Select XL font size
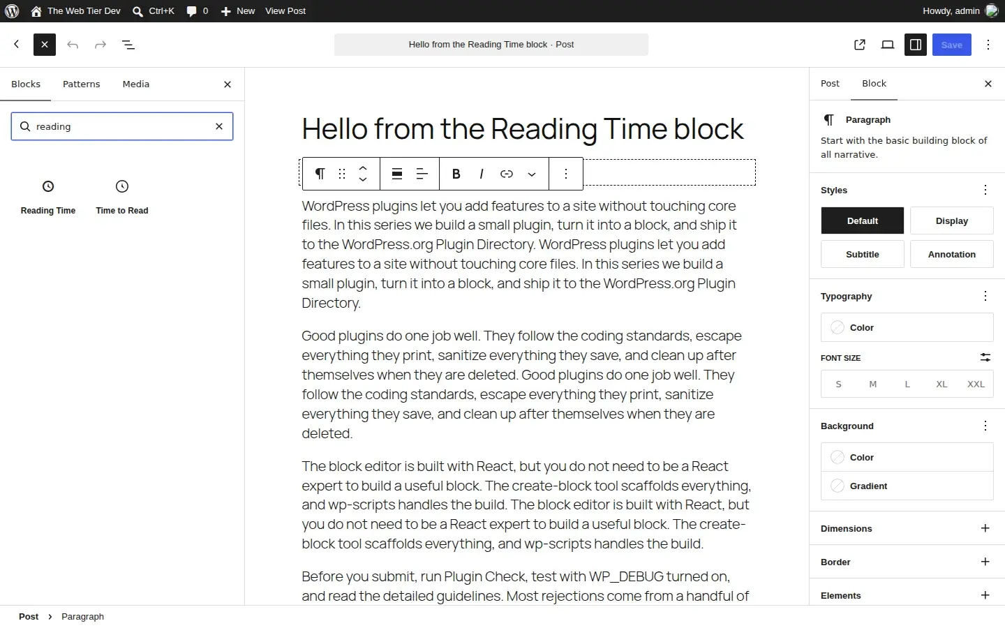 click(941, 384)
